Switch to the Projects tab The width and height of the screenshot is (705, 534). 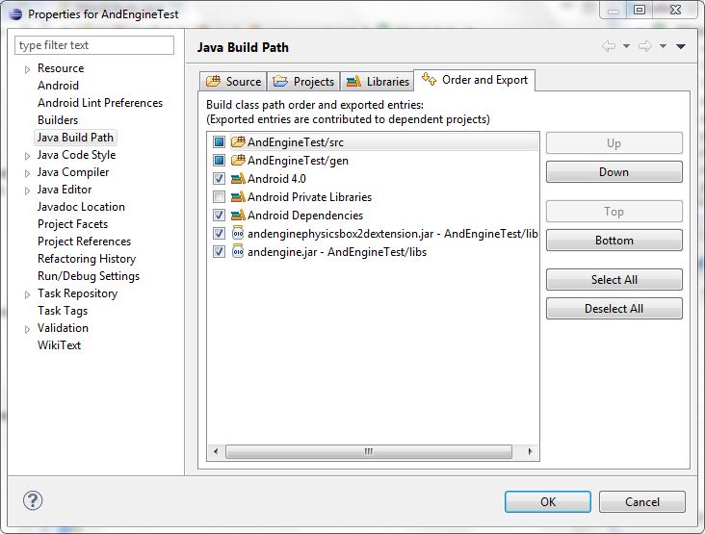point(303,81)
